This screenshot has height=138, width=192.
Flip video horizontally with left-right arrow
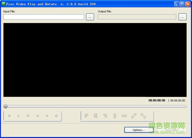(124, 116)
